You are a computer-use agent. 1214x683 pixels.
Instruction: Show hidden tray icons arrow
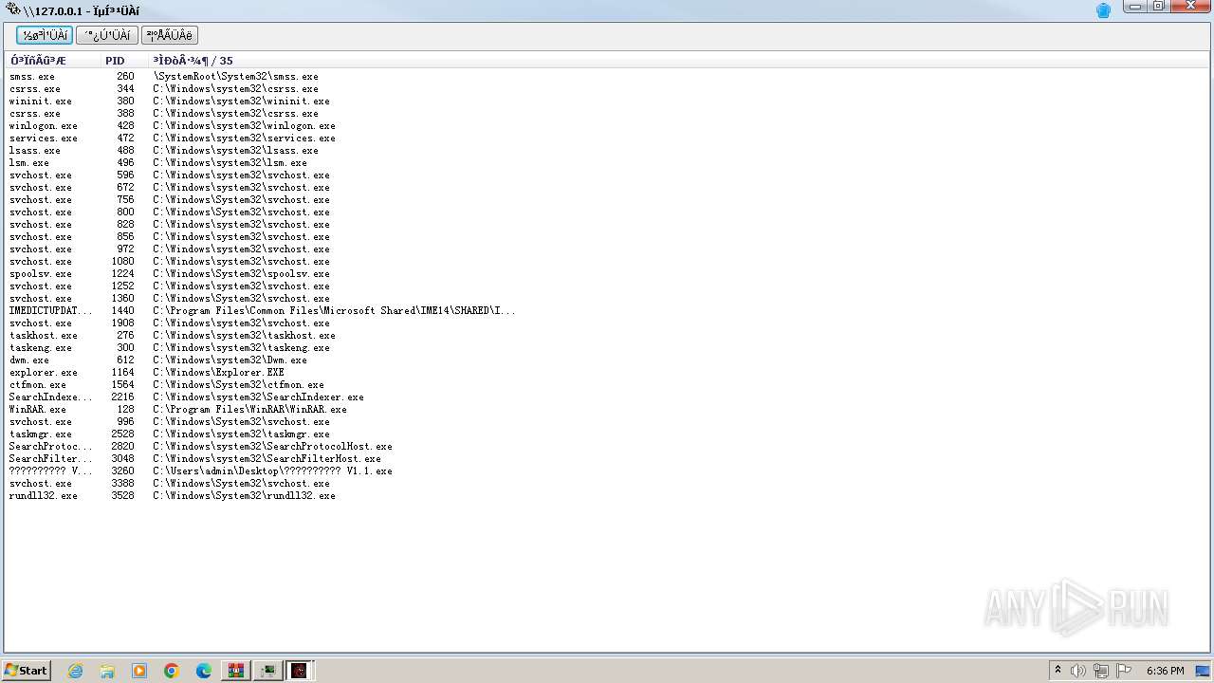[1058, 671]
